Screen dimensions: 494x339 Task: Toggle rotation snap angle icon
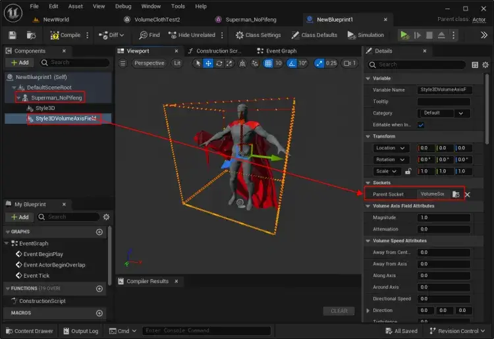(292, 63)
